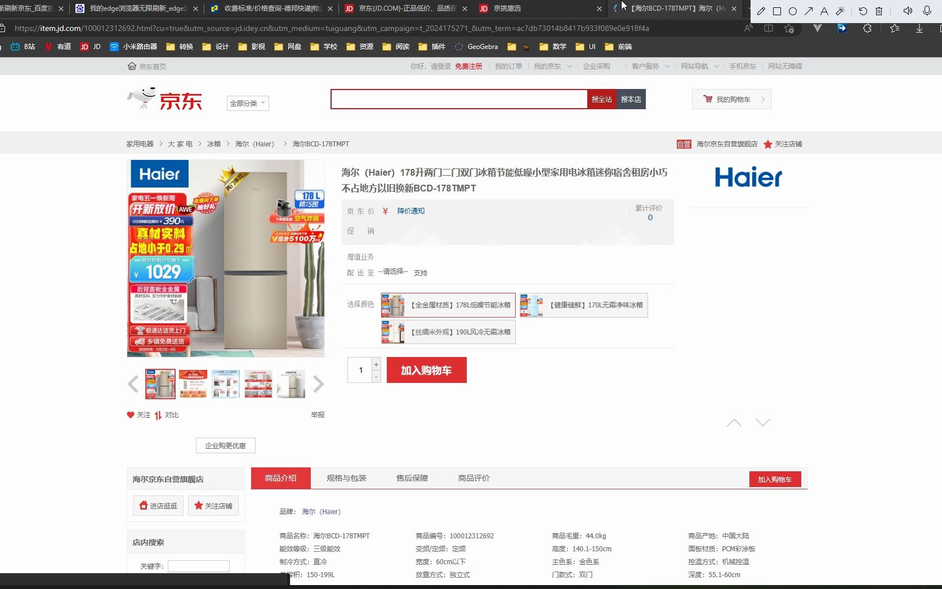Select the arrow annotation tool
Image resolution: width=942 pixels, height=589 pixels.
[808, 11]
